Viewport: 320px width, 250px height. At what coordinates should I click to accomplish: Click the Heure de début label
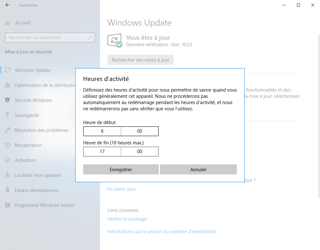(99, 122)
